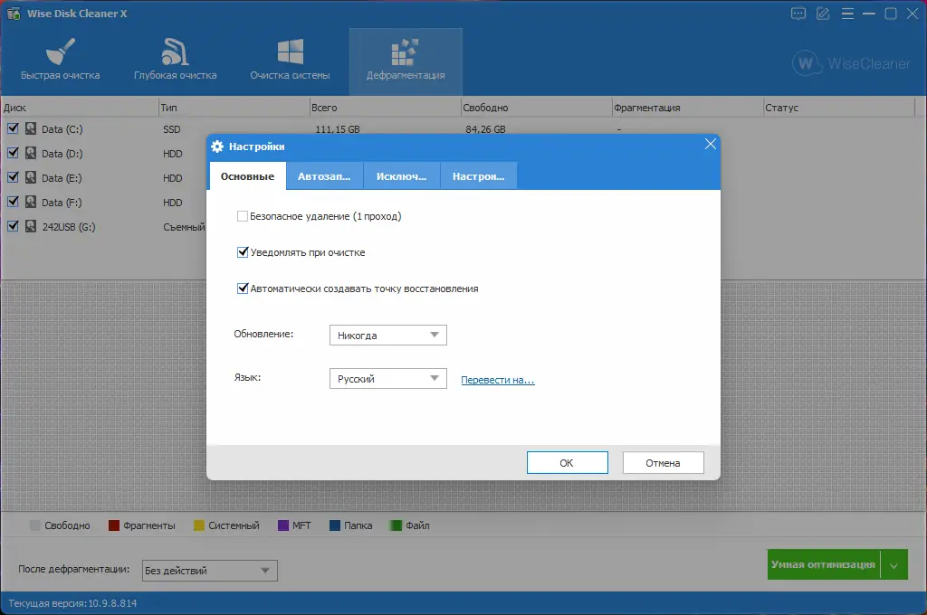Open Глубокая очистка section
Screen dimensions: 927x615
[175, 60]
